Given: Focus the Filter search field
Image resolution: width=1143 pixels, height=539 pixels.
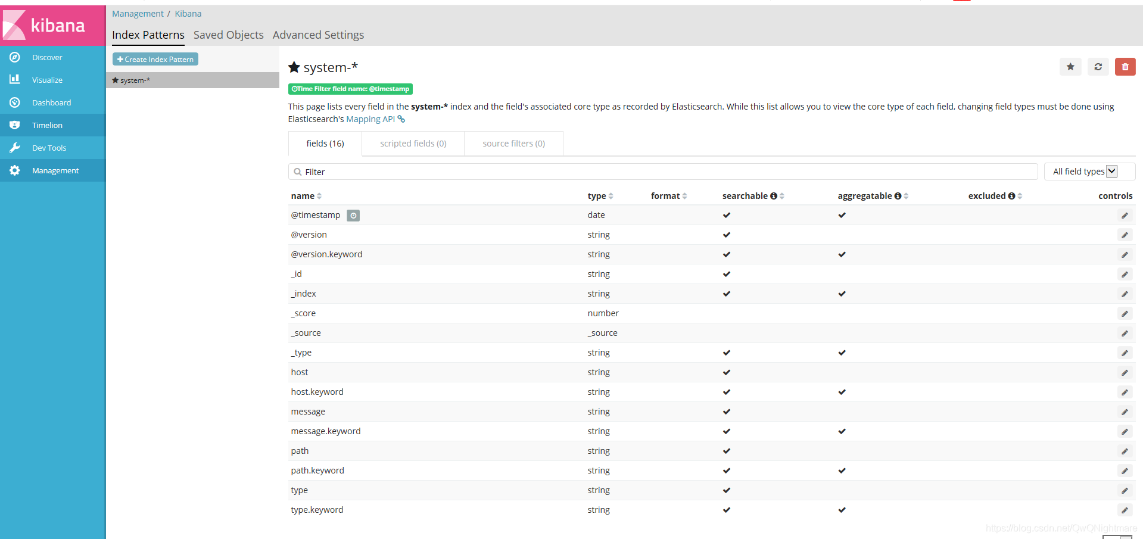Looking at the screenshot, I should 663,172.
